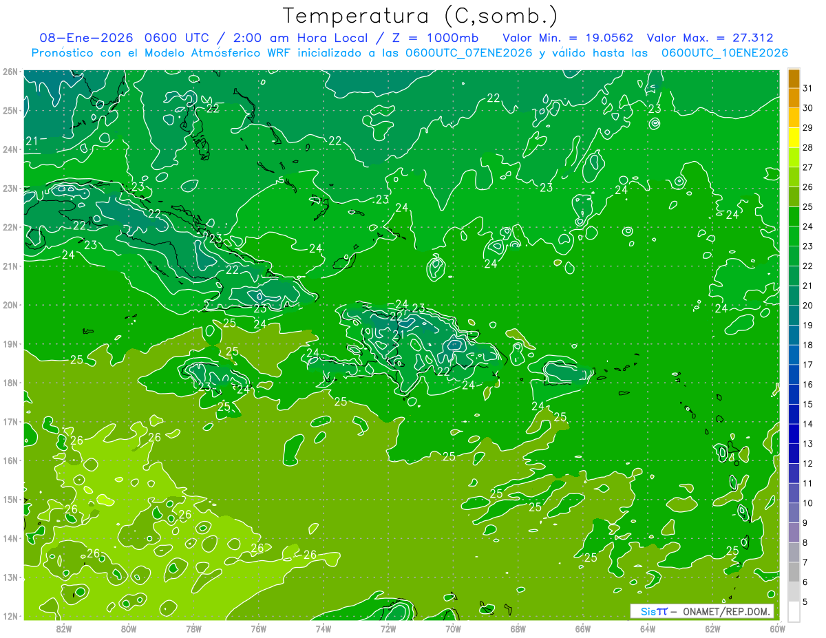
Task: Click the "66W" longitude axis label
Action: (x=583, y=628)
